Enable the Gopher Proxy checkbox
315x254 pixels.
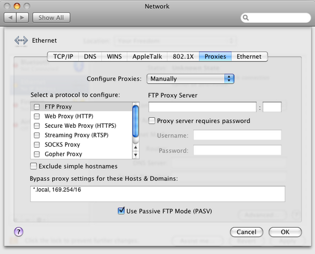click(x=37, y=154)
